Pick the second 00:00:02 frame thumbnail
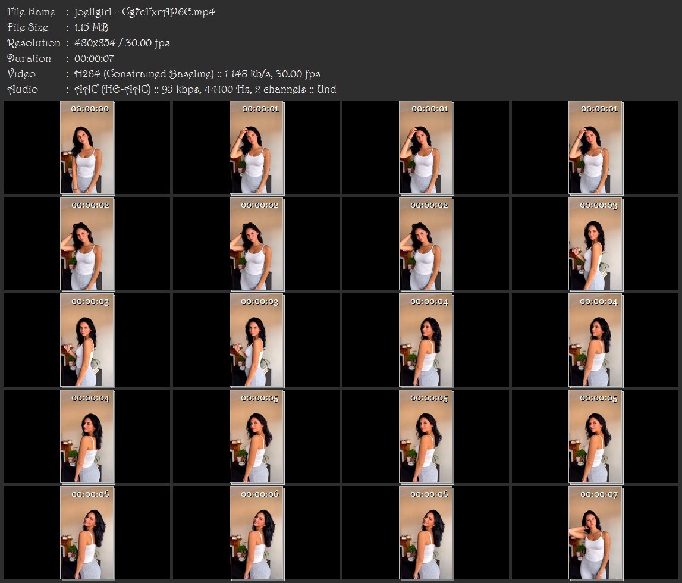 (x=257, y=244)
